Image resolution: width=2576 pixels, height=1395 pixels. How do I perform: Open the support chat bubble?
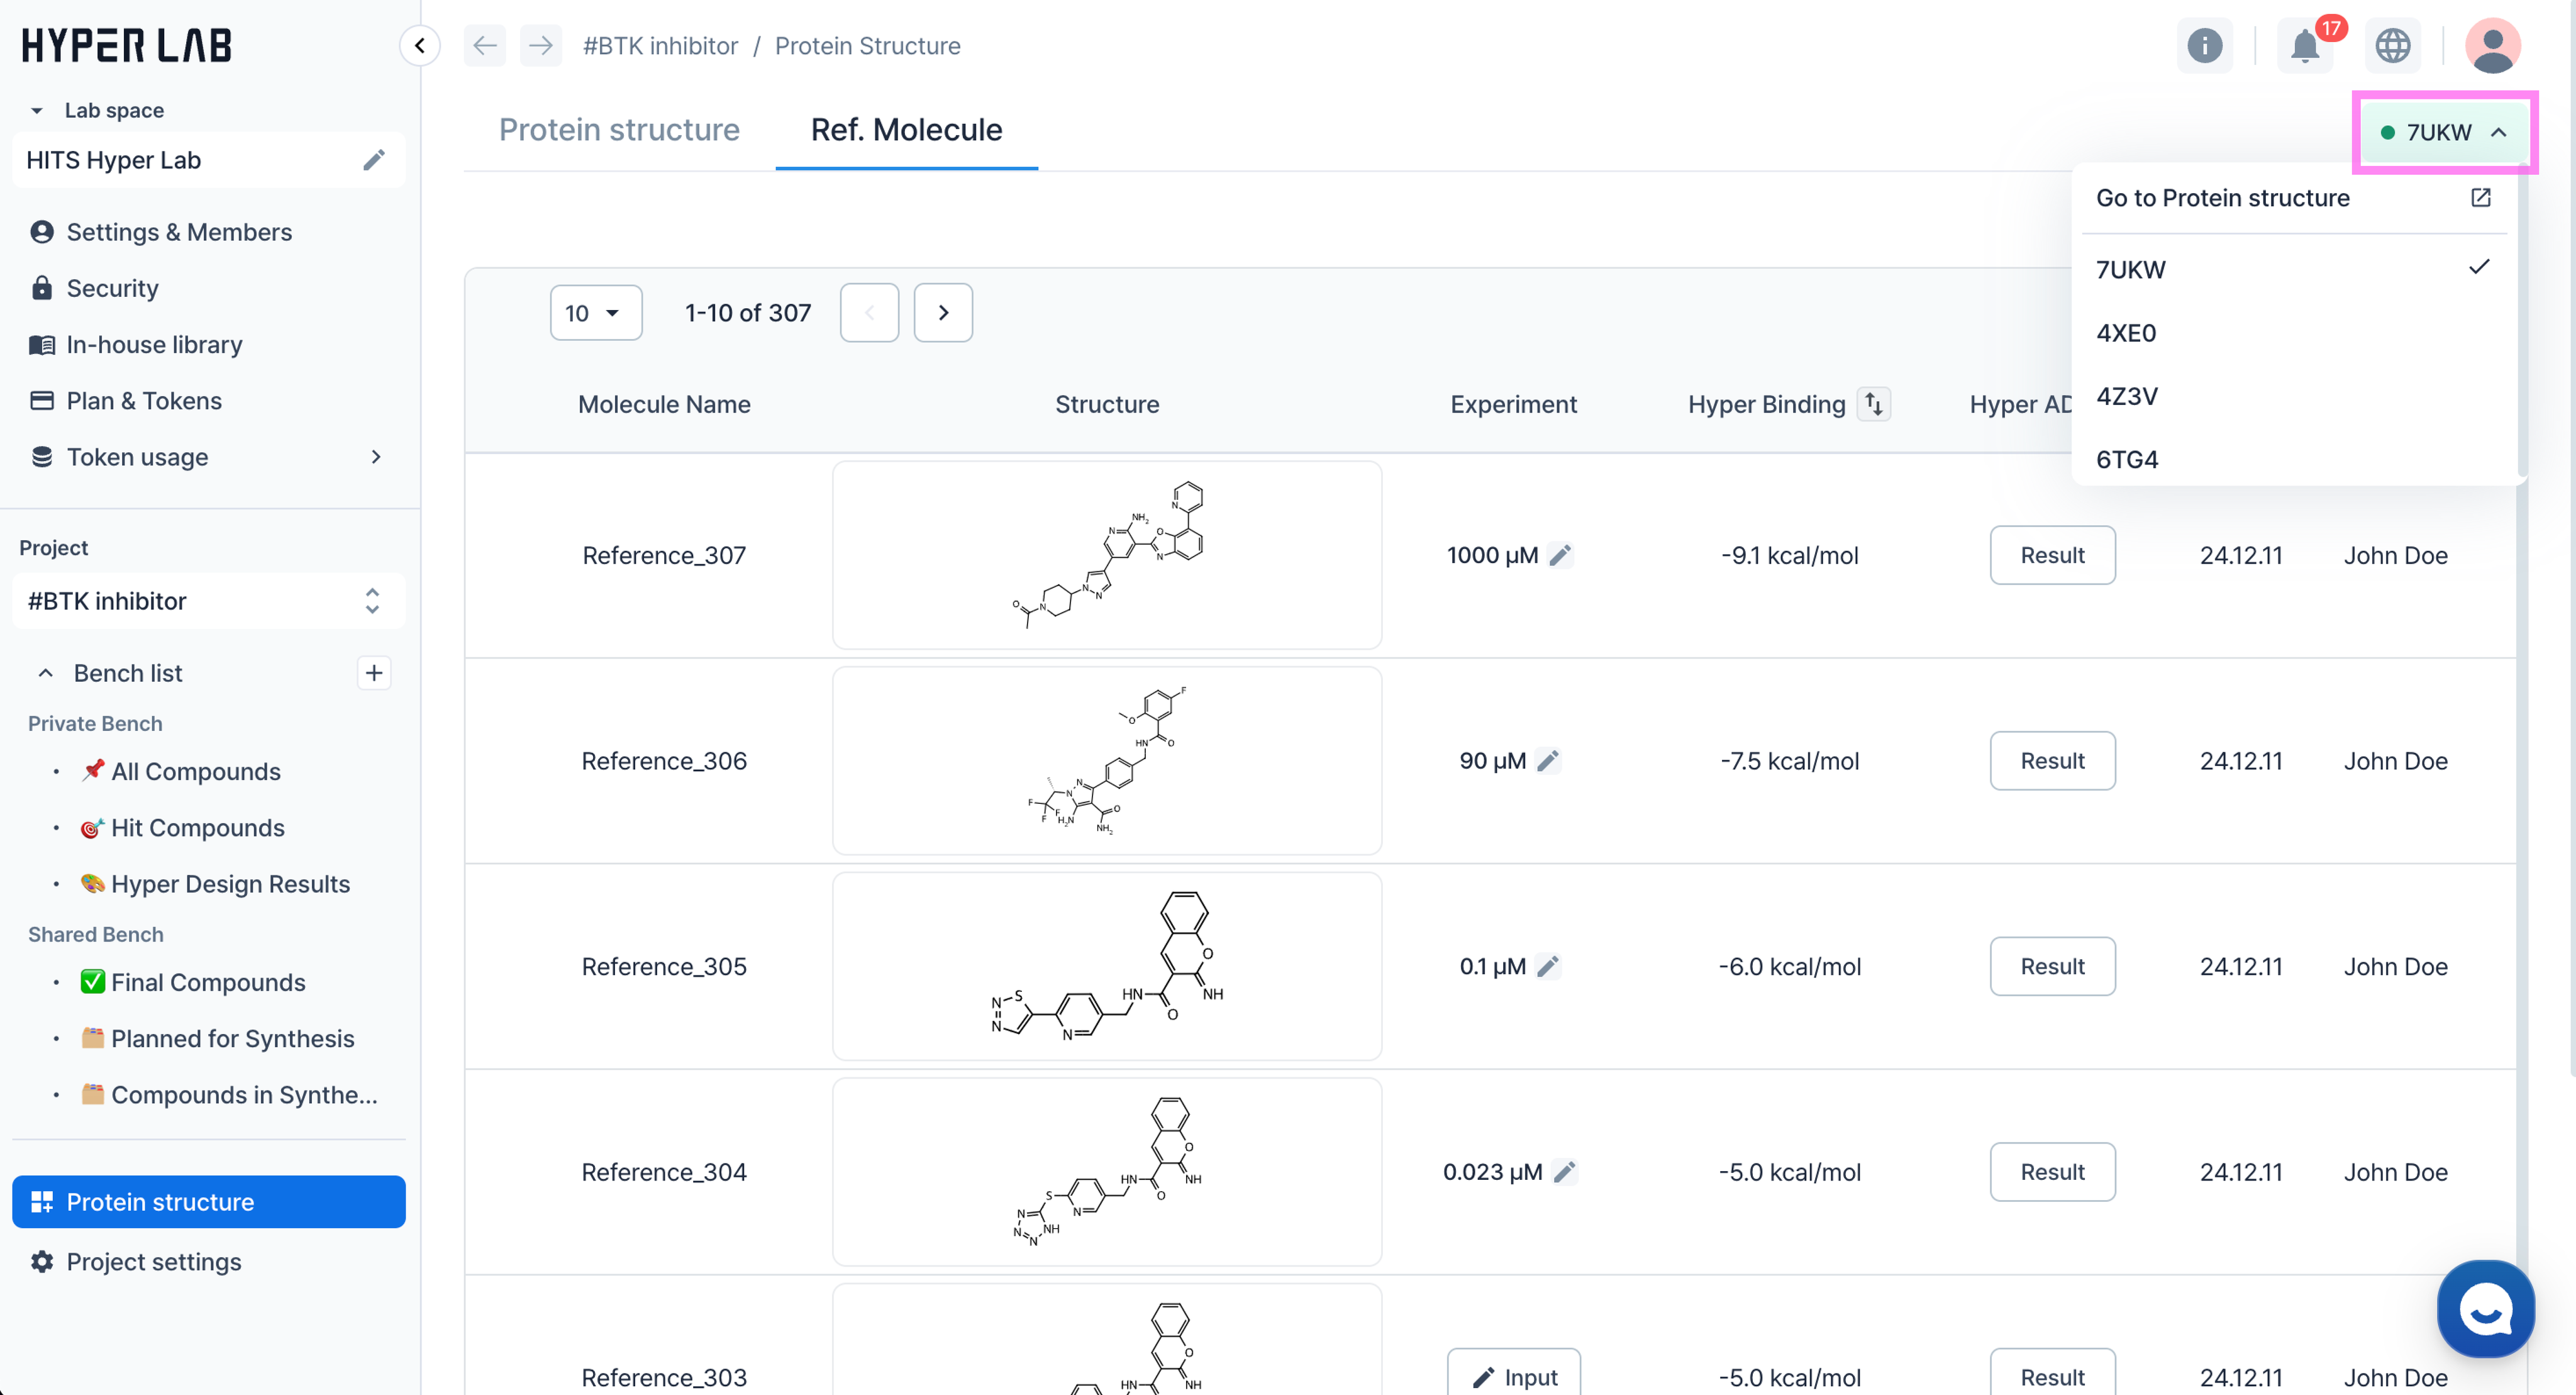(x=2485, y=1309)
